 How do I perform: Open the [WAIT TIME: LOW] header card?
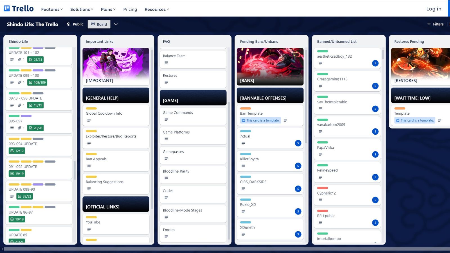(x=420, y=95)
